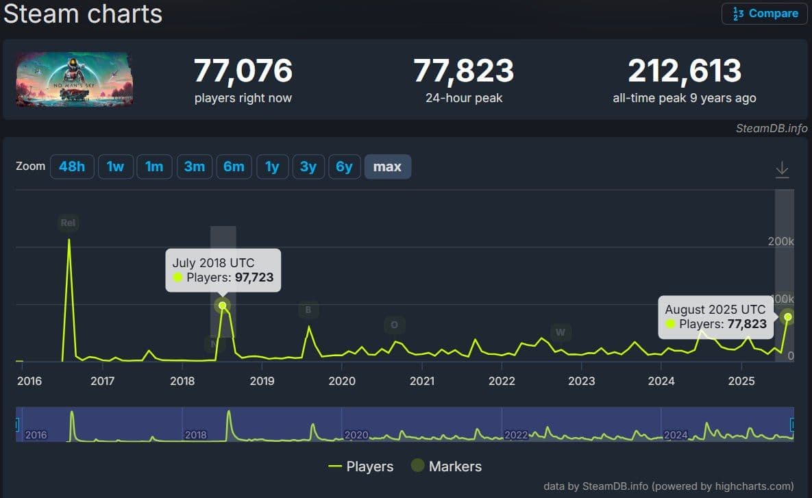812x498 pixels.
Task: Click the Rel release marker on chart
Action: 68,223
